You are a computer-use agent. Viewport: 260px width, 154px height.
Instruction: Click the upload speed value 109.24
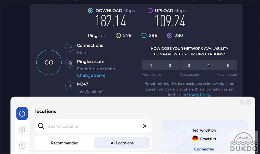point(170,21)
